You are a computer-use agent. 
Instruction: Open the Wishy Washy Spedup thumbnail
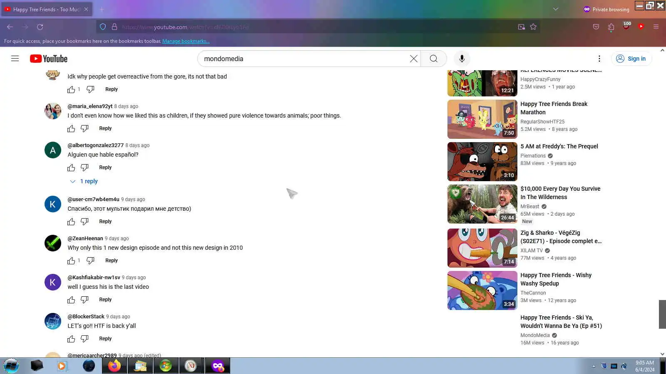point(482,290)
